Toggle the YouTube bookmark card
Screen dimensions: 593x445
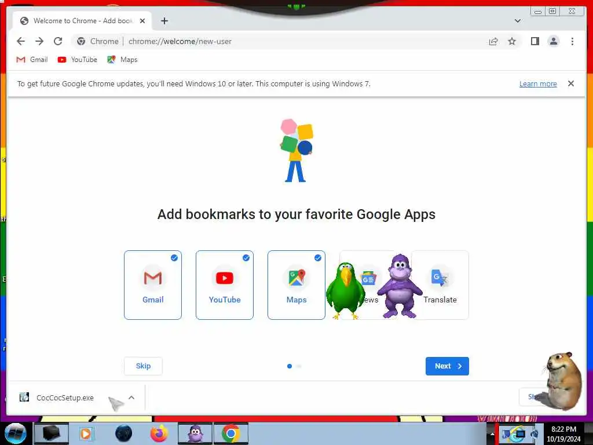tap(225, 285)
